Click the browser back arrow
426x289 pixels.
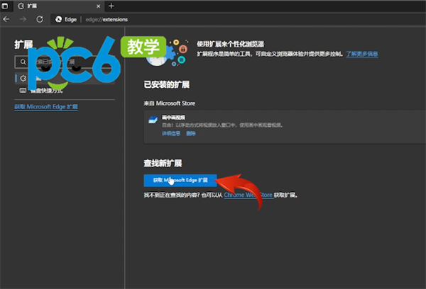[x=6, y=19]
